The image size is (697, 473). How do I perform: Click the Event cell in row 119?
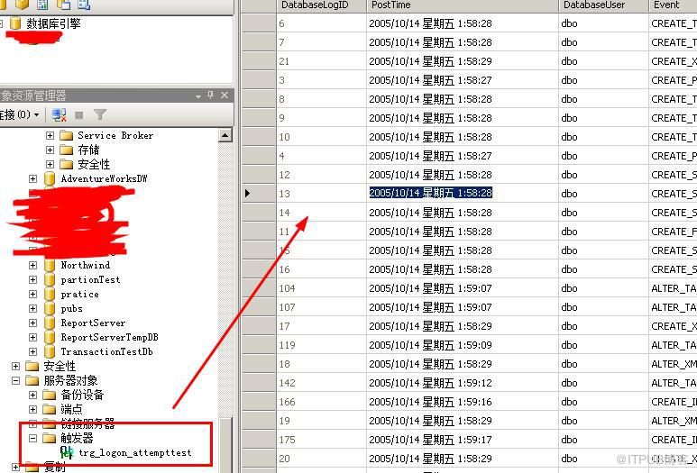click(x=673, y=345)
